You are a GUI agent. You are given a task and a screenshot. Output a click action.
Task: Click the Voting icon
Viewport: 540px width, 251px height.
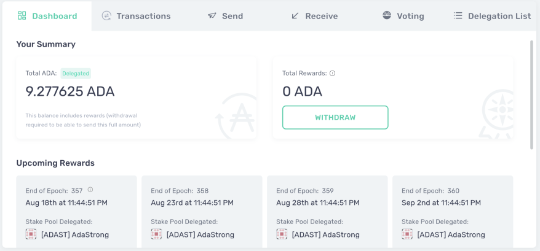387,15
